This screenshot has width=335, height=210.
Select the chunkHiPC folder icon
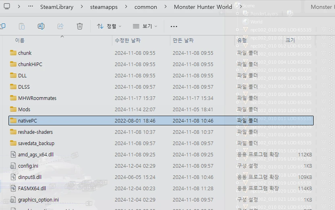[x=13, y=64]
